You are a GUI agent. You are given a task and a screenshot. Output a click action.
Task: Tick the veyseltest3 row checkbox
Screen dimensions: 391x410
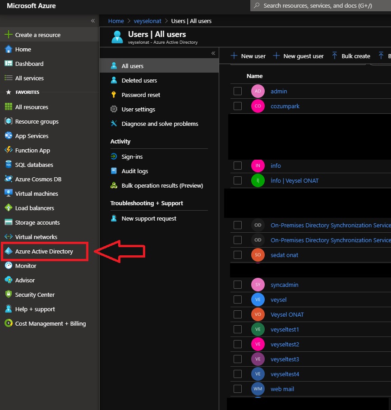(x=238, y=359)
